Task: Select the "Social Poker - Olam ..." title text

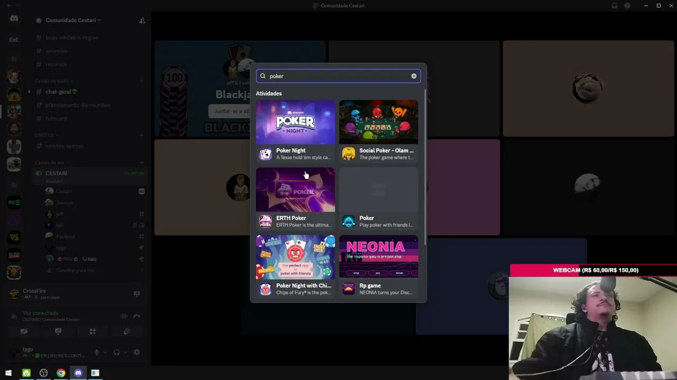Action: (387, 150)
